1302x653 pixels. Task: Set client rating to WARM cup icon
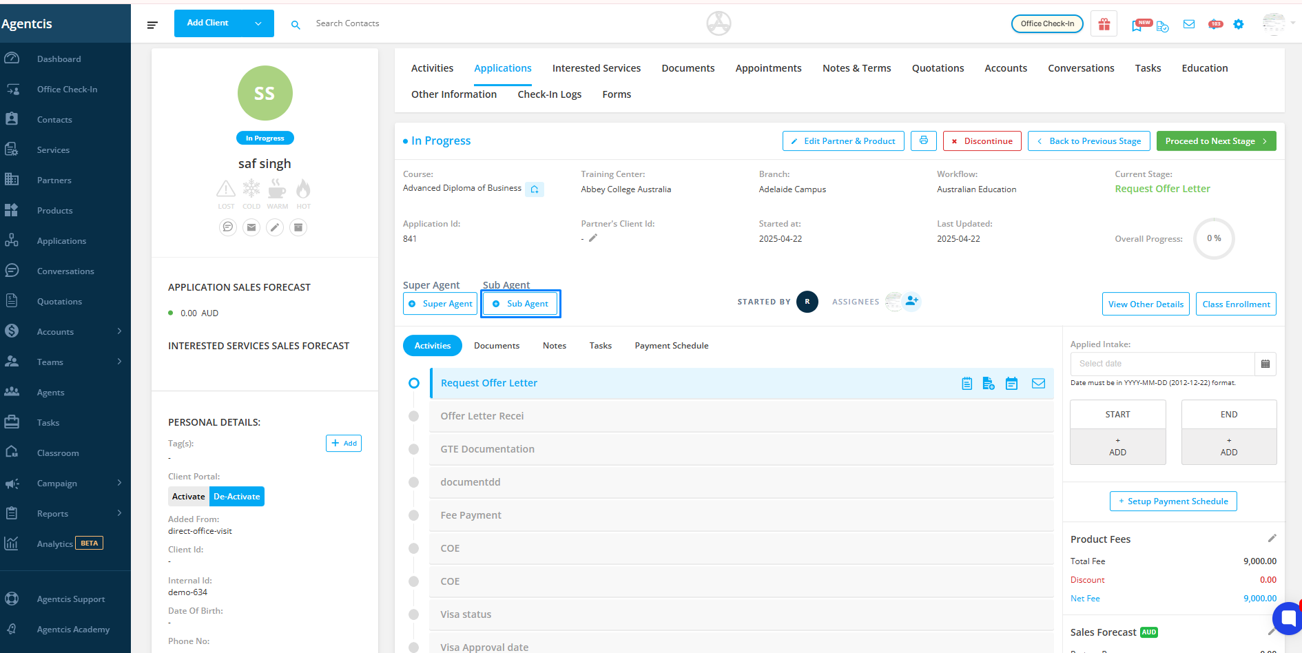pos(277,189)
